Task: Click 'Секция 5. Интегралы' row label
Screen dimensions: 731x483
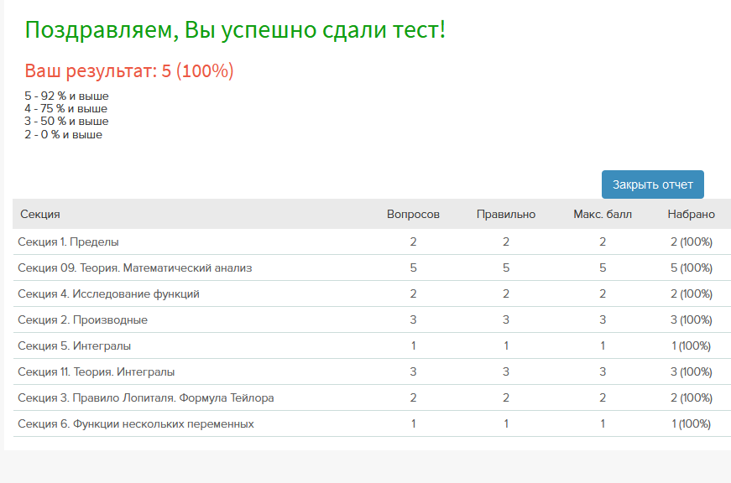Action: (74, 346)
